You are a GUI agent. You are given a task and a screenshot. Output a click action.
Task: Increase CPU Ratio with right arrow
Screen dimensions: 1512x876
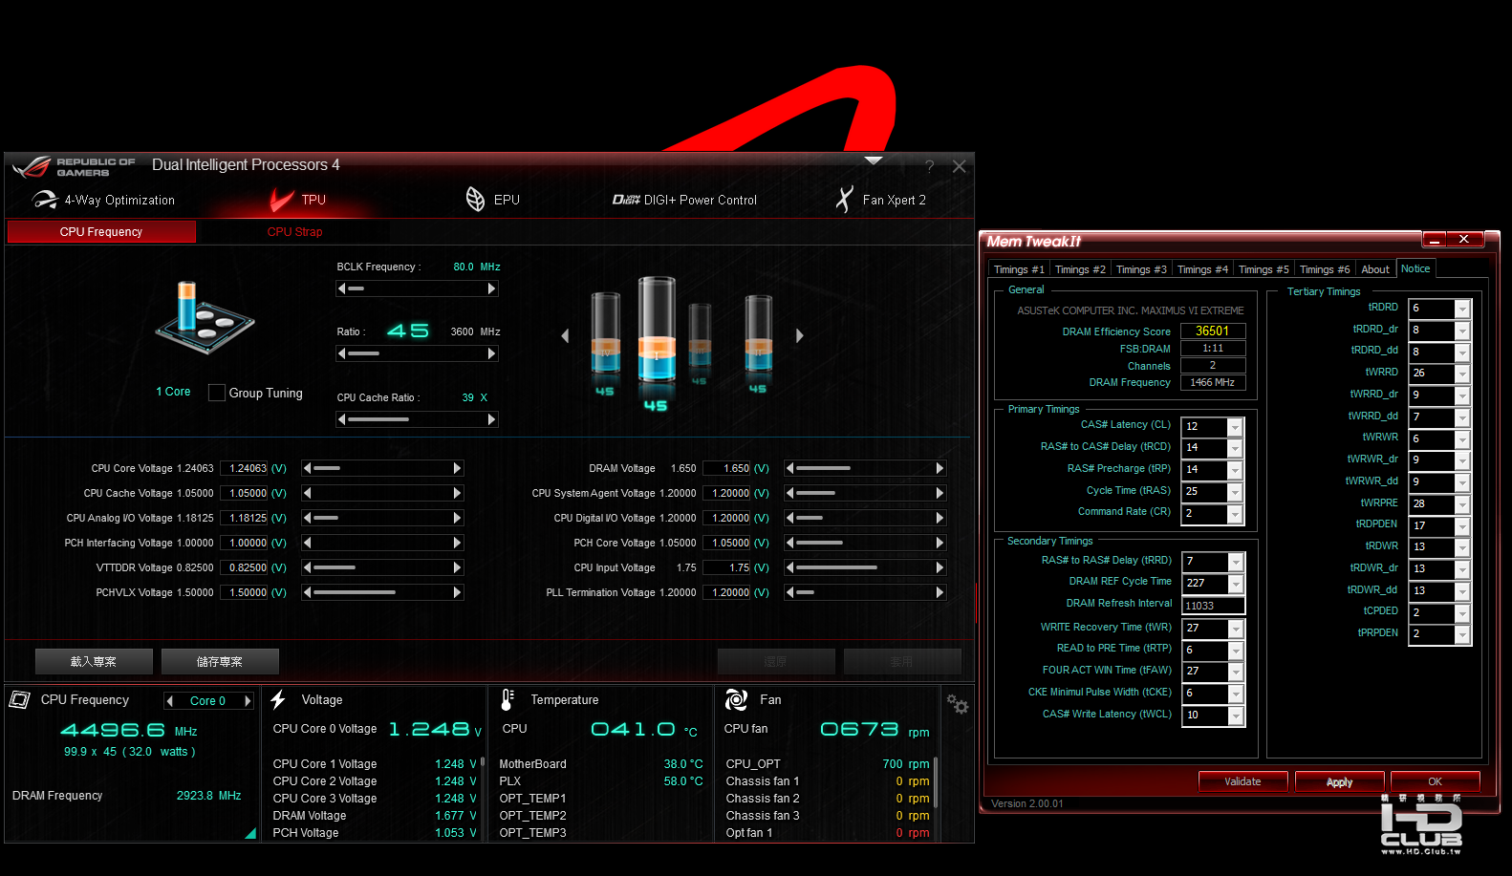492,353
